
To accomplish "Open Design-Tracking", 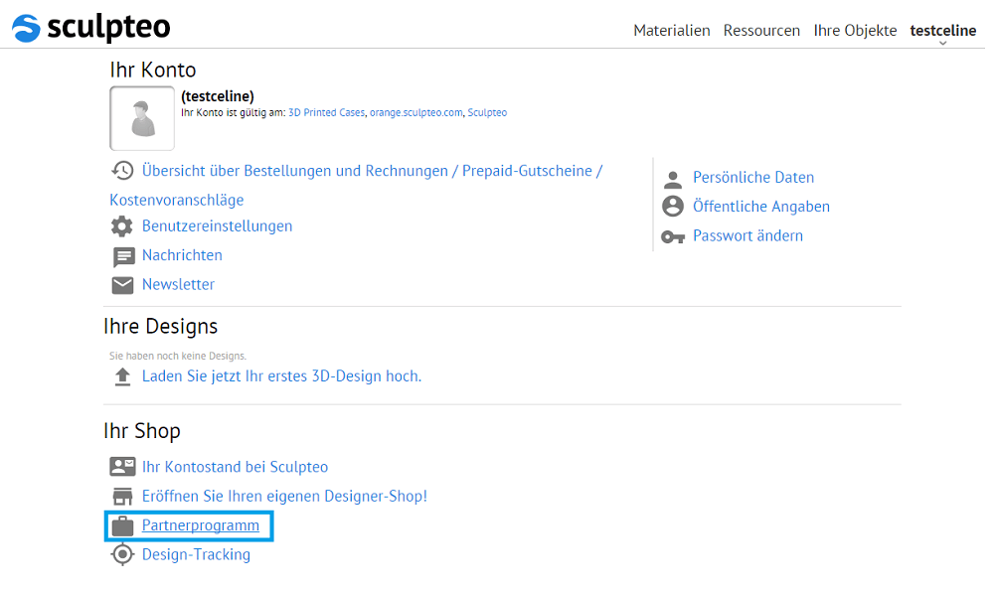I will [x=196, y=554].
